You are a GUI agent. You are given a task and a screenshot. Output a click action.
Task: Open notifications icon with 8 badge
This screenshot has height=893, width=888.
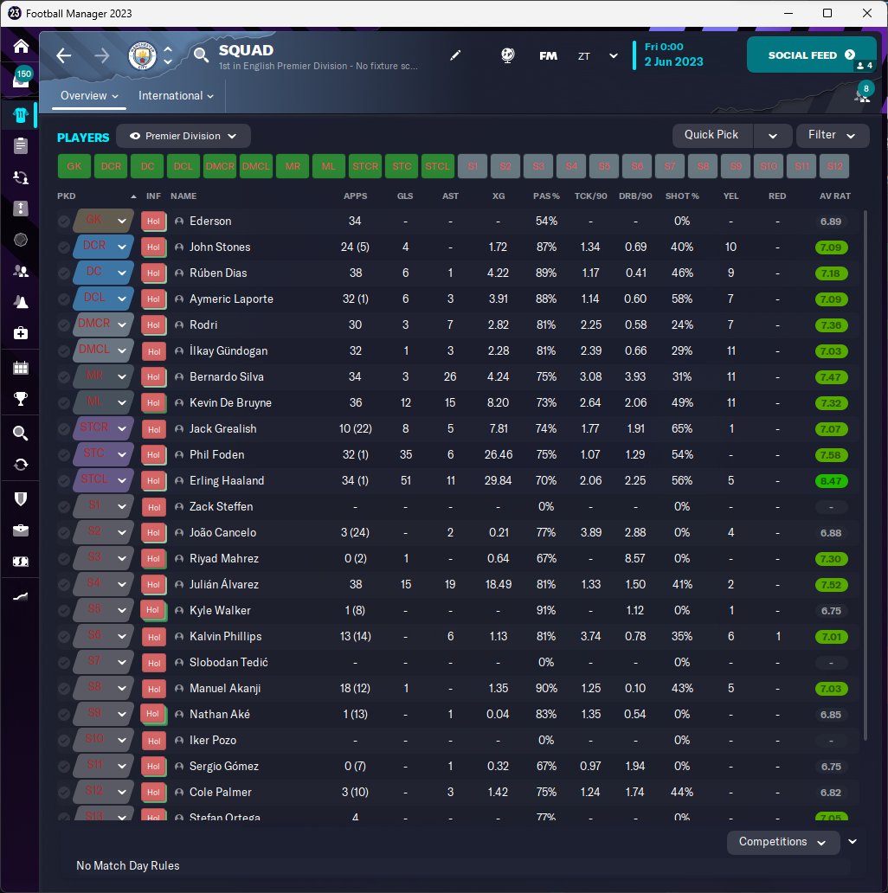click(862, 93)
